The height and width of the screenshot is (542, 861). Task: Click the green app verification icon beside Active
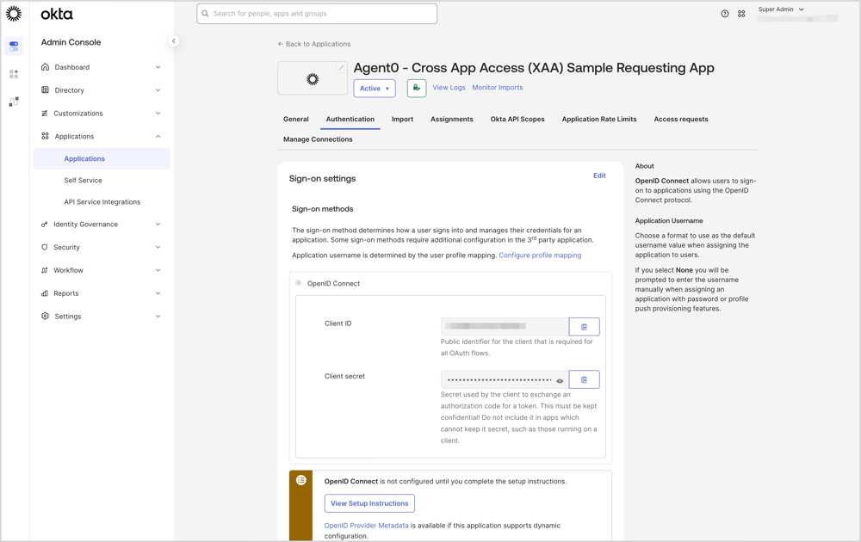click(416, 88)
